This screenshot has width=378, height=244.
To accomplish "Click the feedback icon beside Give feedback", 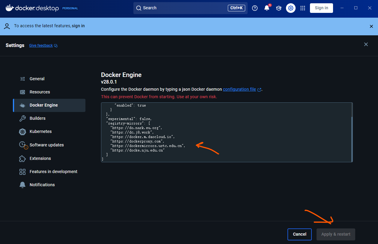I will (x=56, y=46).
